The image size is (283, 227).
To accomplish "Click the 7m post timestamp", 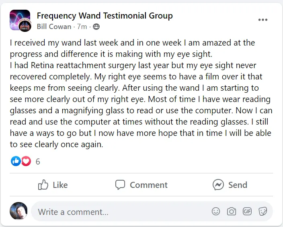I will pyautogui.click(x=82, y=27).
